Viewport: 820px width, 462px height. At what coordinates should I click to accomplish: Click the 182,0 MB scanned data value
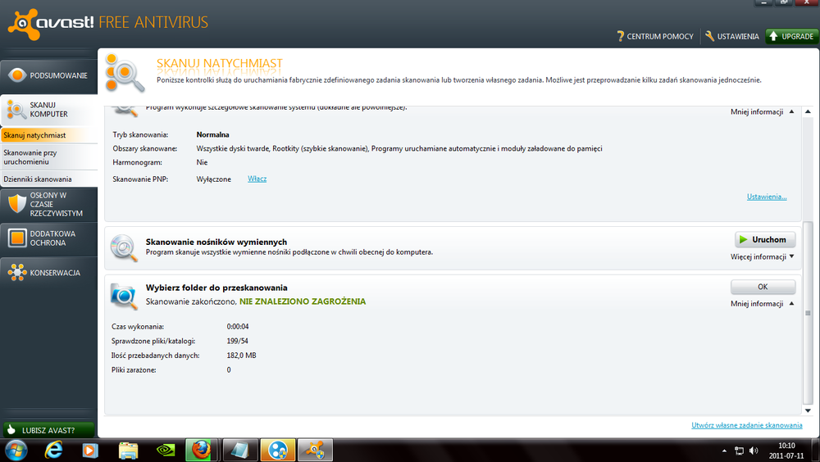(241, 356)
